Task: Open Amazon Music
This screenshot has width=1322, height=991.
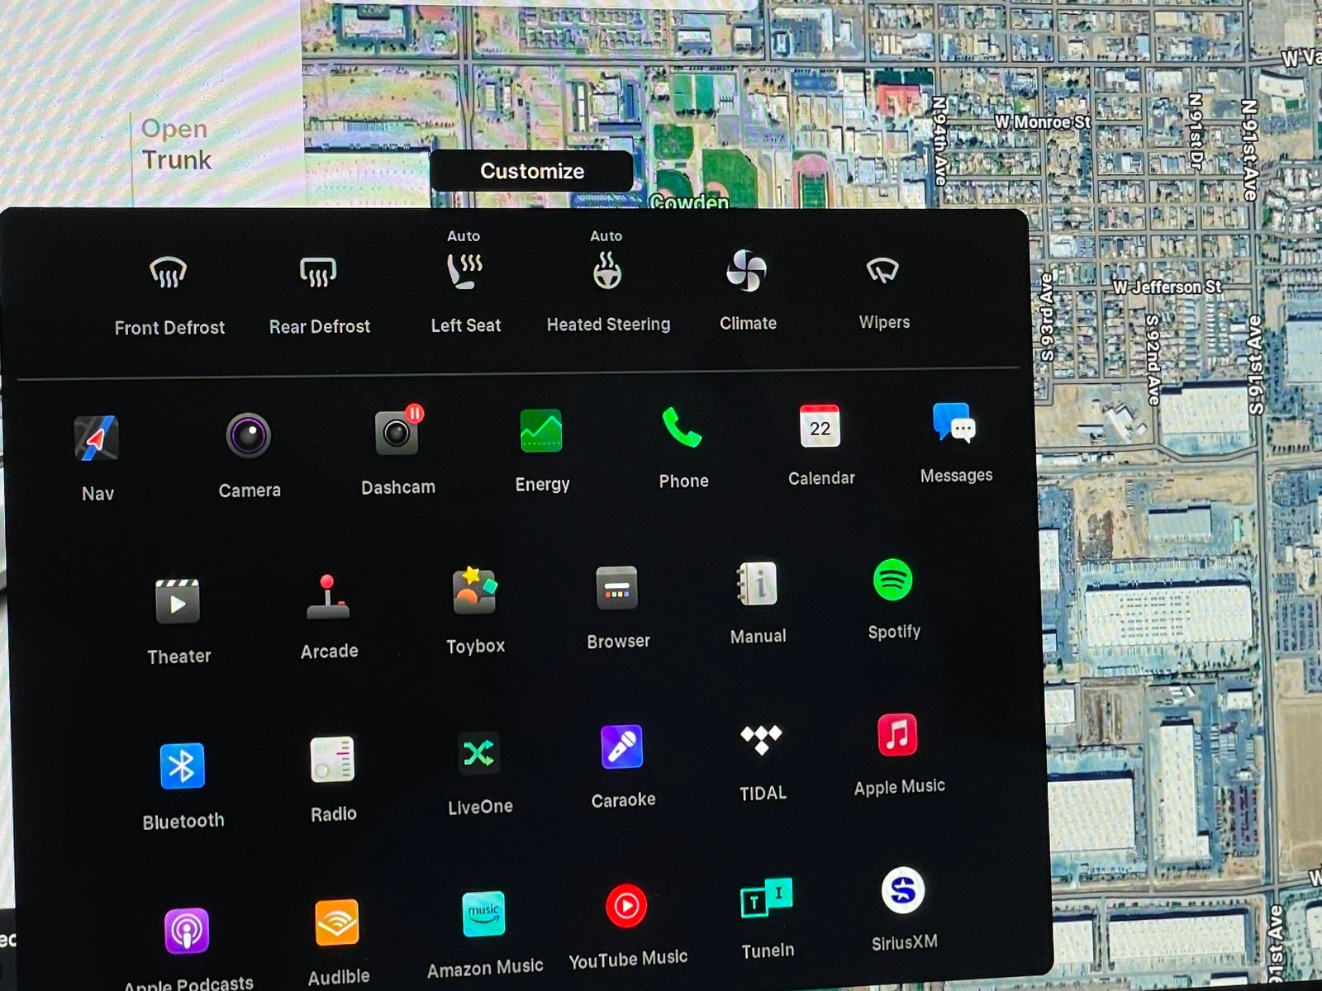Action: [483, 914]
